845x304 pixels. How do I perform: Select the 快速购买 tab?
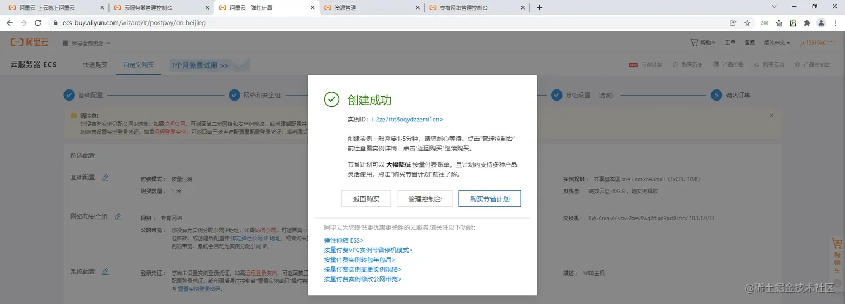coord(95,65)
